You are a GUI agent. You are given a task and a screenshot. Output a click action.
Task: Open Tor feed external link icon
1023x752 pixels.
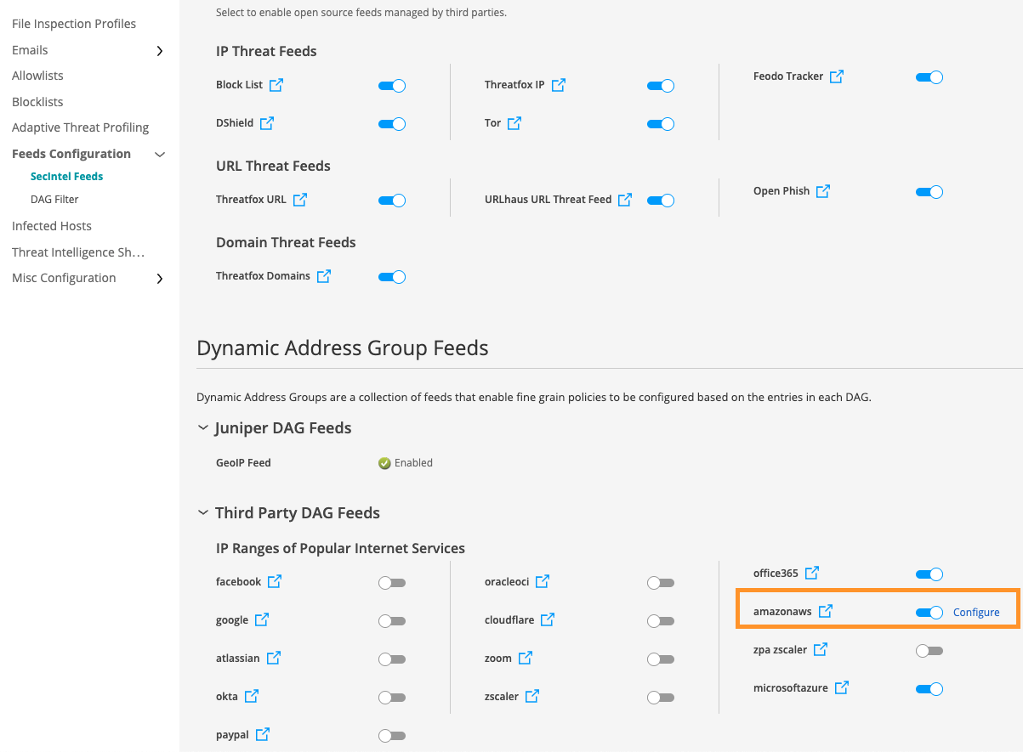(x=514, y=123)
